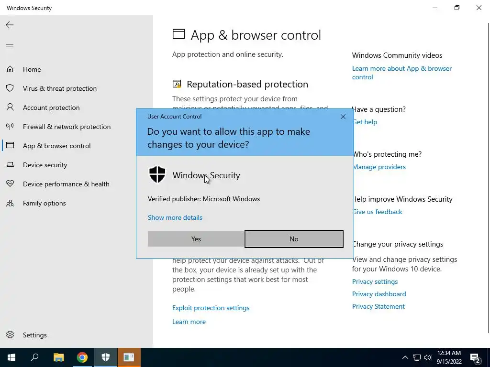Click the Firewall & network antenna icon
Image resolution: width=490 pixels, height=367 pixels.
pyautogui.click(x=10, y=126)
